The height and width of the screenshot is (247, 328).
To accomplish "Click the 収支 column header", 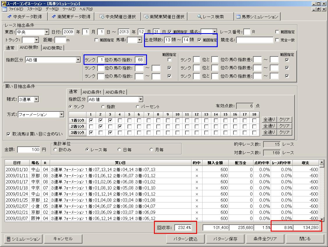I will pos(305,163).
